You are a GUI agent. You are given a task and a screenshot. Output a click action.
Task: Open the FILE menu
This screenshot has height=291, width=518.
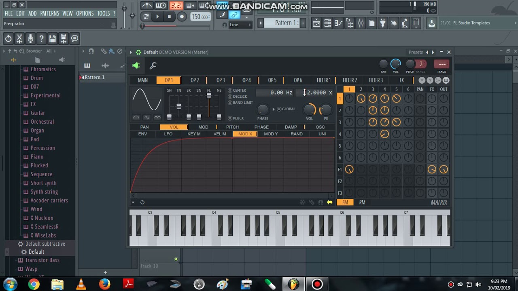click(8, 13)
